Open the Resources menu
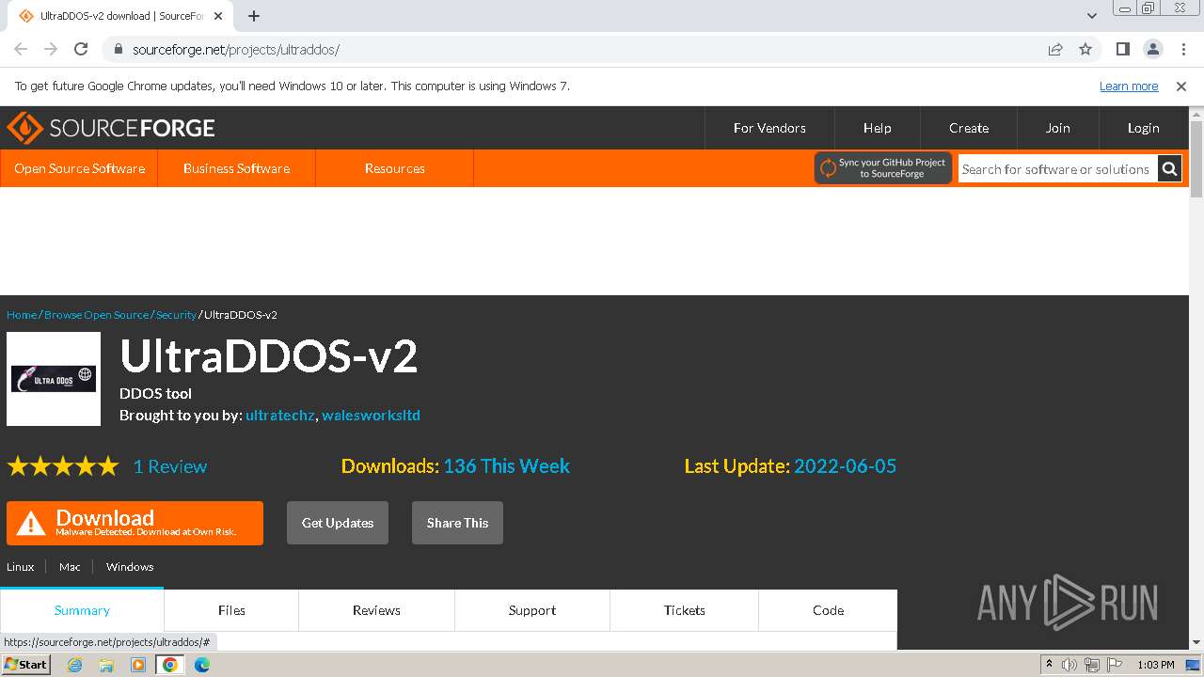Viewport: 1204px width, 677px height. click(x=394, y=168)
